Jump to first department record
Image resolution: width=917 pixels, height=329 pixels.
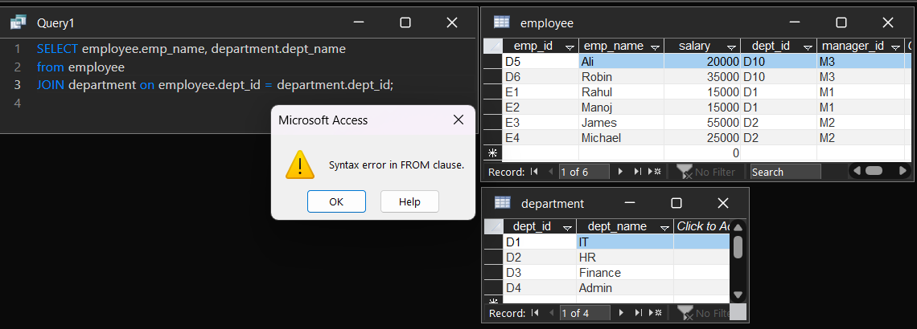click(535, 313)
